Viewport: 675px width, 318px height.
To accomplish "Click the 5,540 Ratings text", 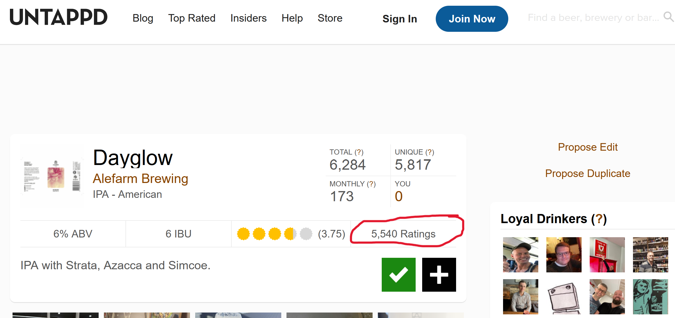I will (x=403, y=234).
